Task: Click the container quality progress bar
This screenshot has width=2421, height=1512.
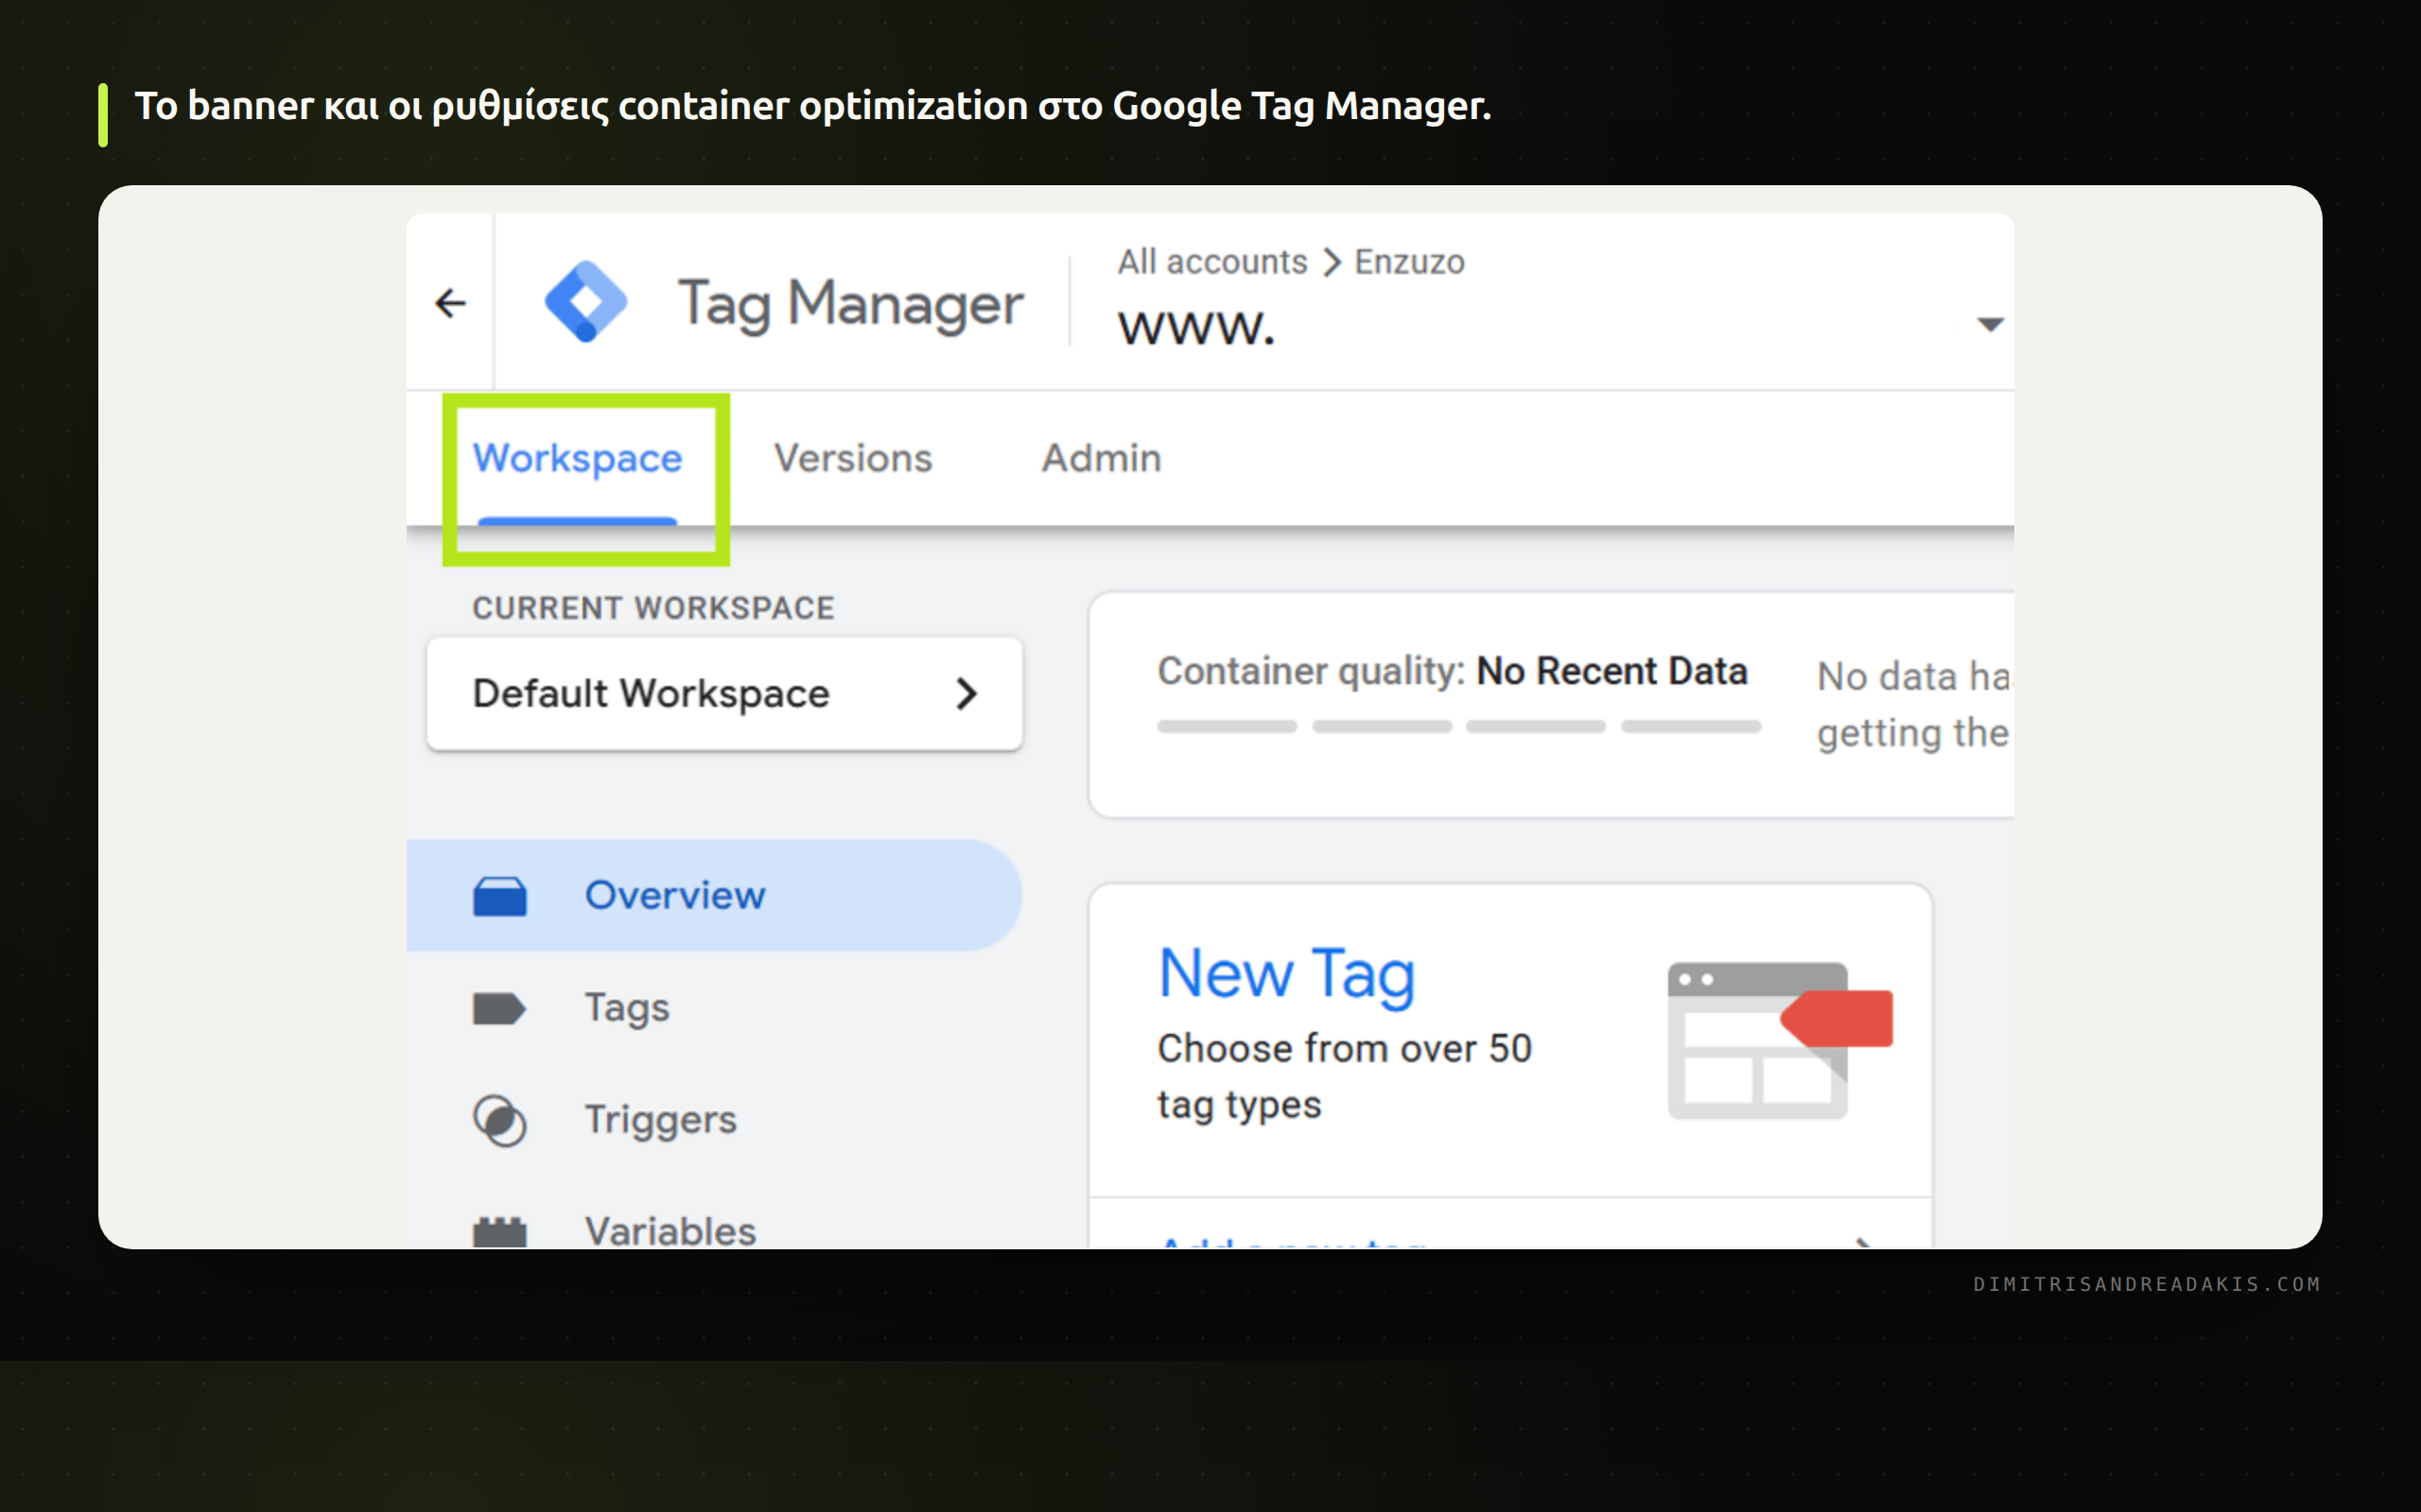Action: [1458, 727]
